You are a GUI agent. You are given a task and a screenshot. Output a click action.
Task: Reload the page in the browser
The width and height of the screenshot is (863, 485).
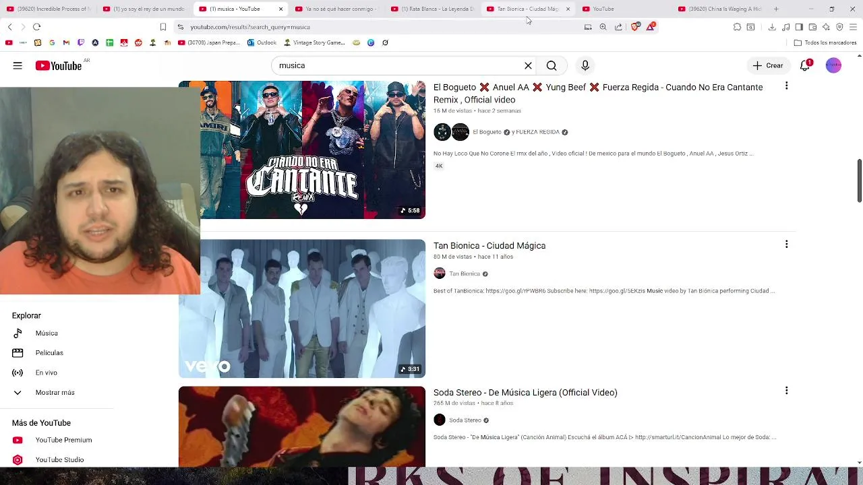36,27
